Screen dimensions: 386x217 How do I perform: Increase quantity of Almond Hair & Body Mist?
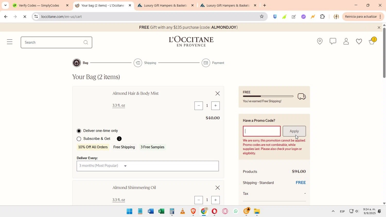point(215,106)
